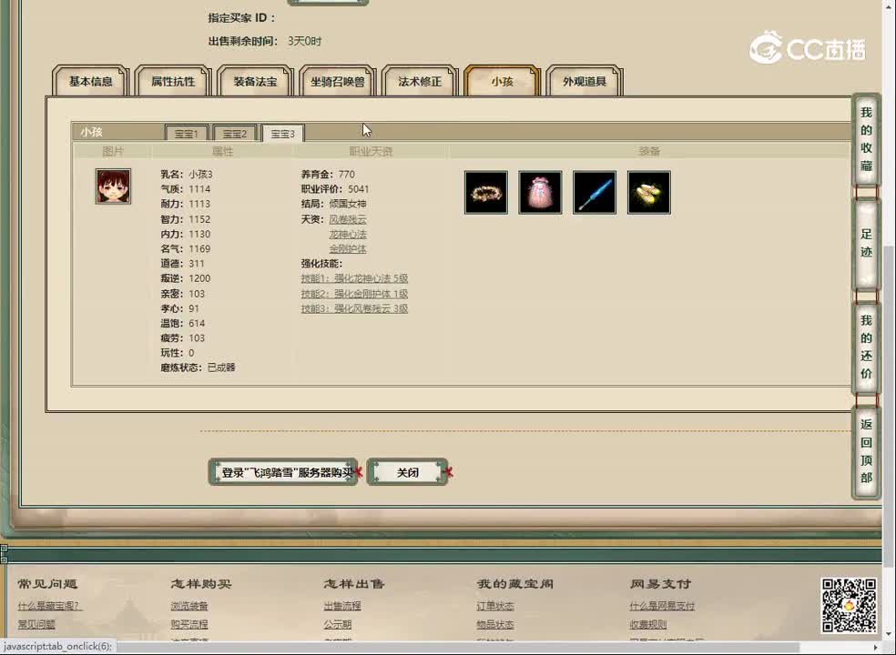Switch to the 外观道具 tab
This screenshot has width=896, height=655.
click(584, 82)
